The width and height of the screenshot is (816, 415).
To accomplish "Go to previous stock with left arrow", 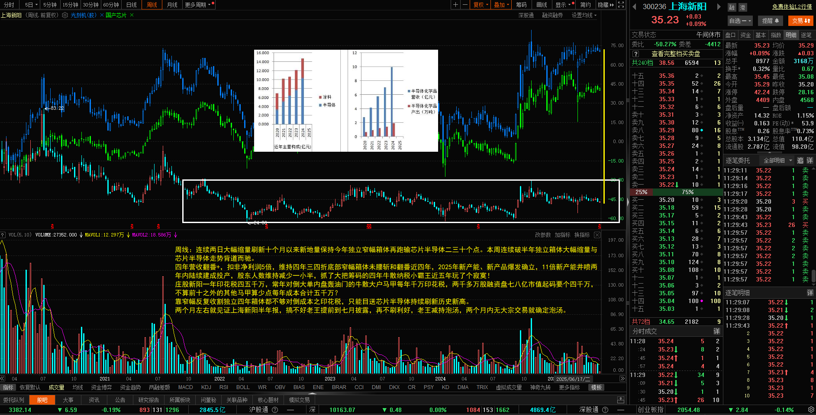I will [634, 6].
